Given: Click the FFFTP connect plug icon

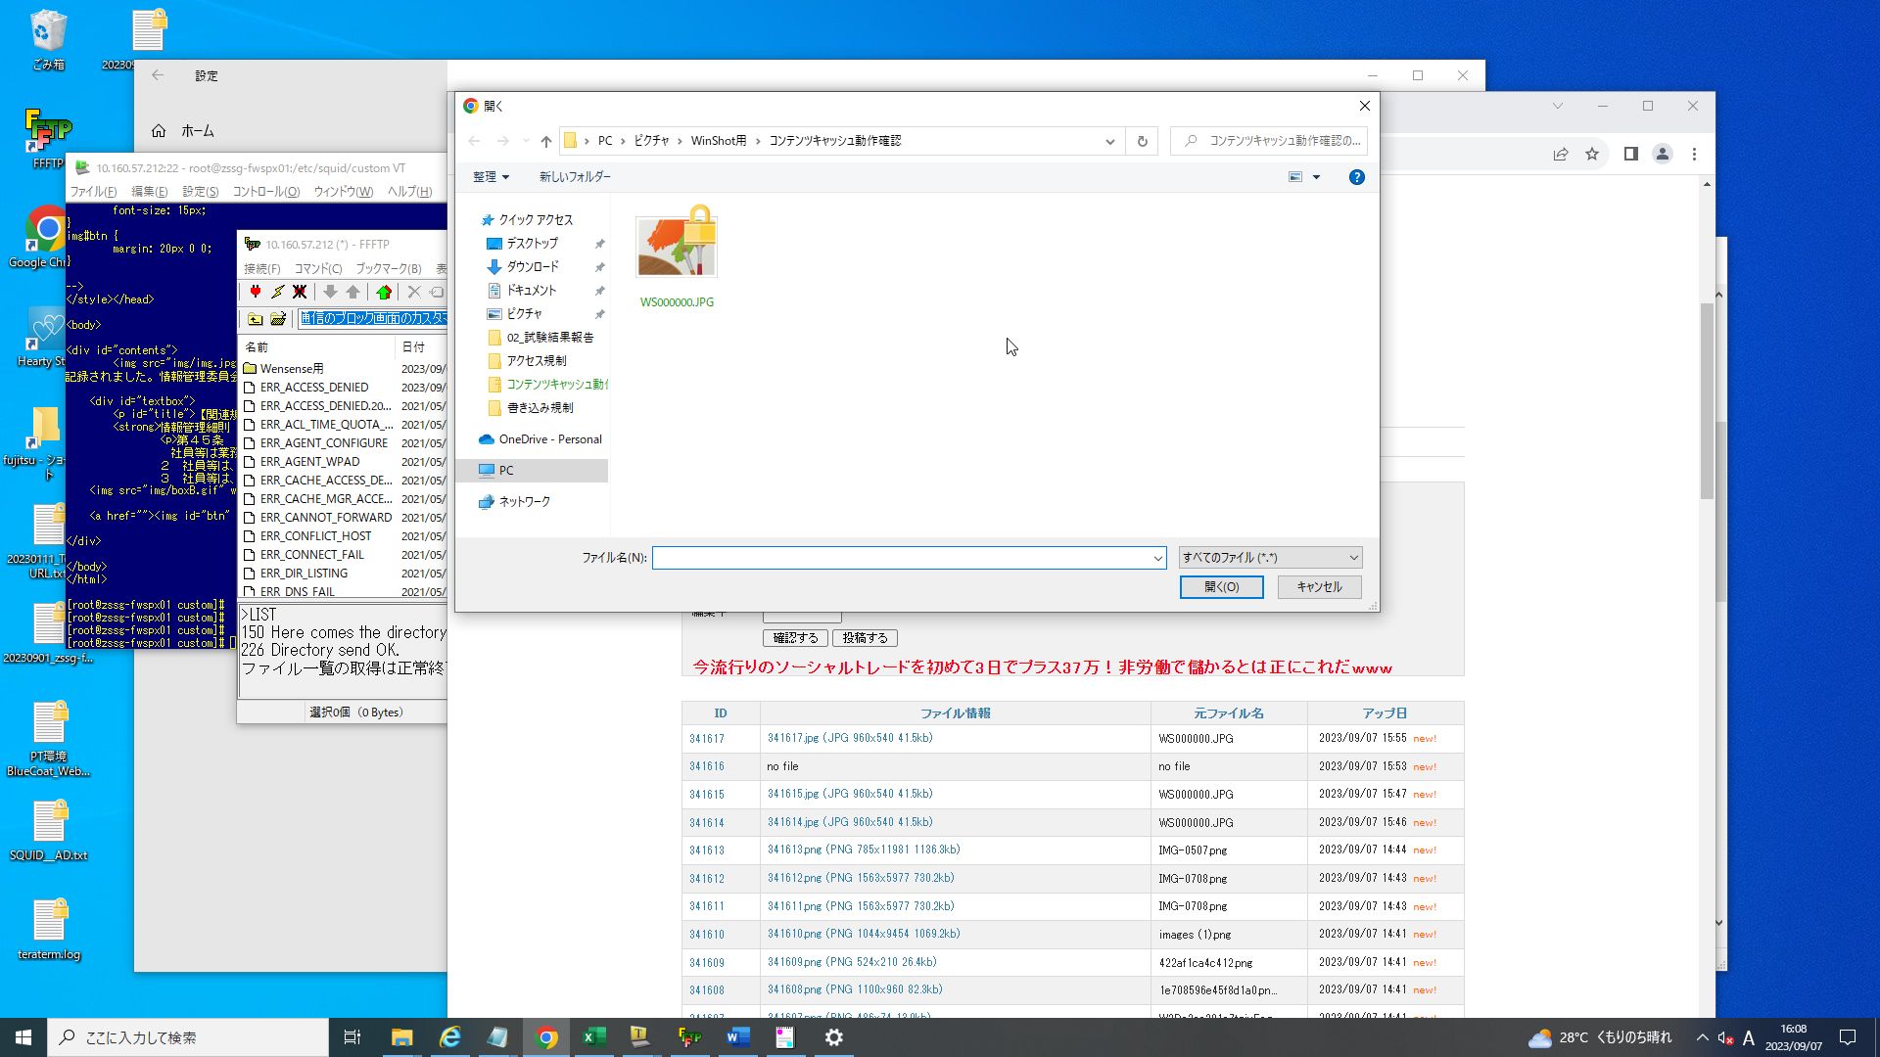Looking at the screenshot, I should (256, 292).
